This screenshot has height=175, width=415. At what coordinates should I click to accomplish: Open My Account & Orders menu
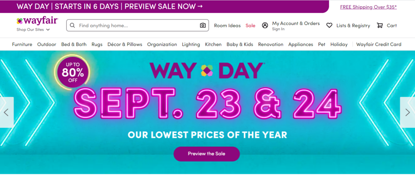[295, 23]
